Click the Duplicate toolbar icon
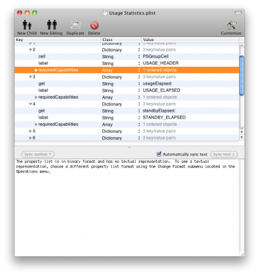 [x=75, y=25]
